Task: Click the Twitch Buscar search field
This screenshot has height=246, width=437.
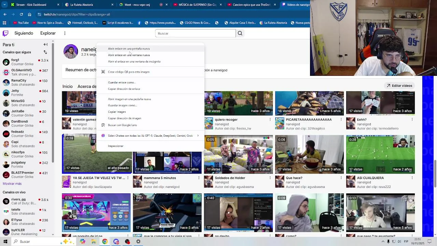Action: [x=195, y=33]
